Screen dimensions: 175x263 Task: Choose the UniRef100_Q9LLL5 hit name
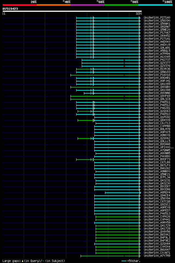coord(157,141)
